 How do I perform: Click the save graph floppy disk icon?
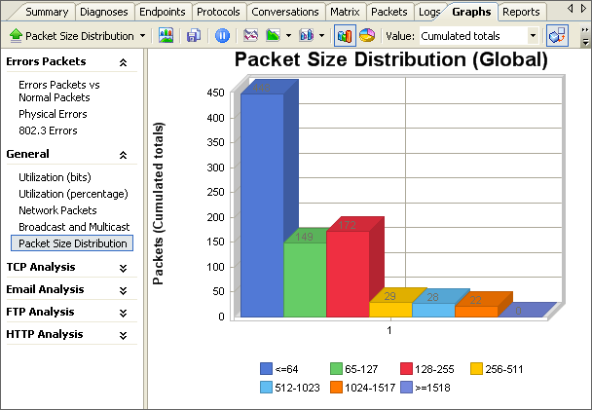coord(194,36)
